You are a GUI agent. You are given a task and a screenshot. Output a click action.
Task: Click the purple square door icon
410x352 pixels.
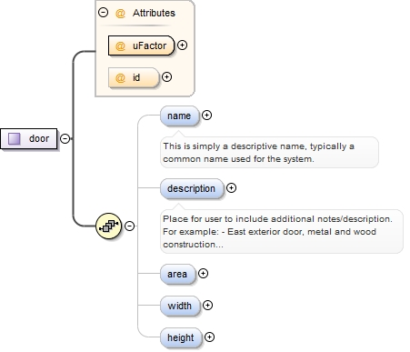15,138
